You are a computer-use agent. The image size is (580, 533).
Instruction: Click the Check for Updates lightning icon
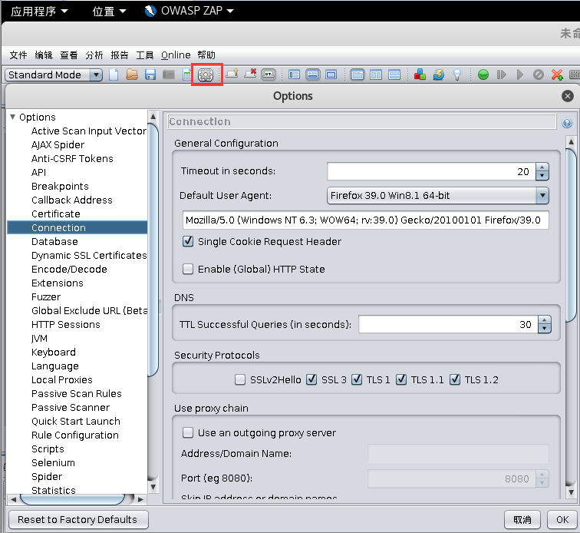[439, 74]
